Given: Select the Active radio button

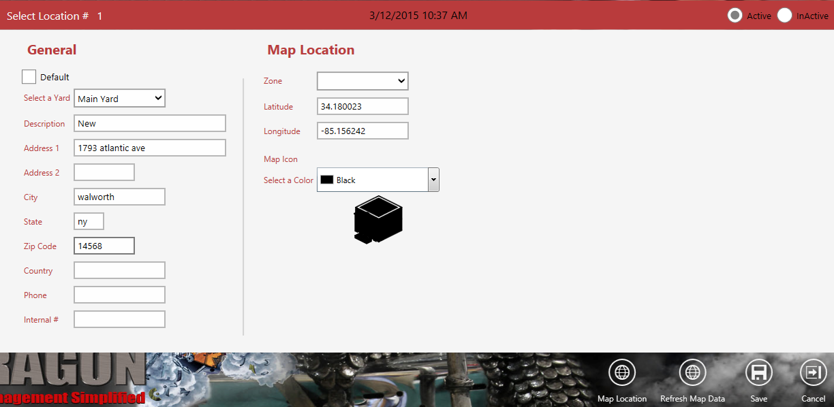Looking at the screenshot, I should tap(735, 16).
